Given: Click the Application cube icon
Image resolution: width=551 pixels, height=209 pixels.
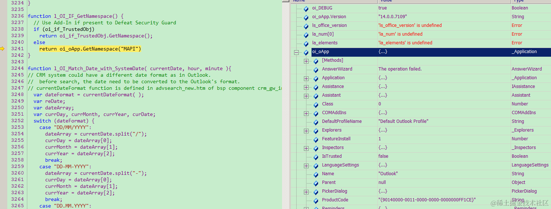Looking at the screenshot, I should tap(316, 79).
